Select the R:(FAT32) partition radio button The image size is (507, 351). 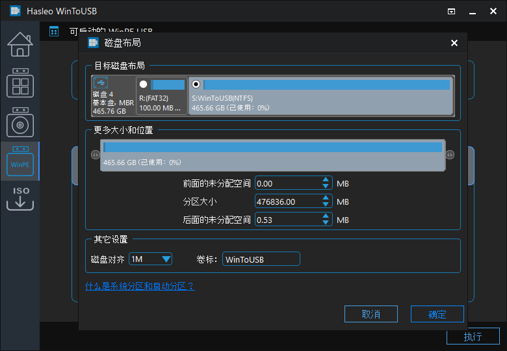tap(143, 84)
